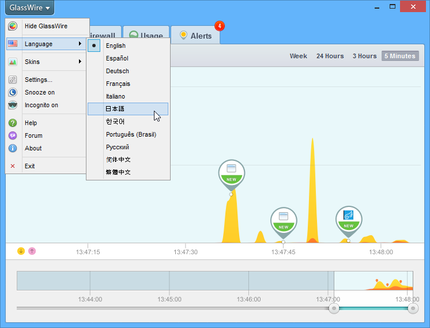
Task: Click the pink upload arrow icon
Action: point(32,251)
